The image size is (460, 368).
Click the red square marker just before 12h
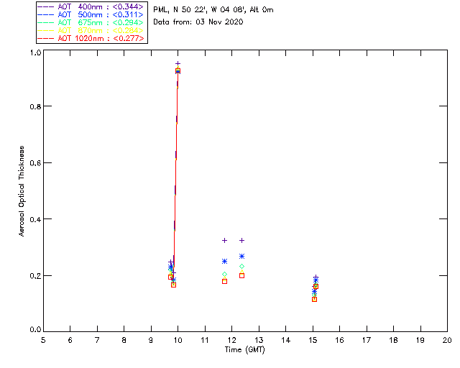click(x=224, y=282)
